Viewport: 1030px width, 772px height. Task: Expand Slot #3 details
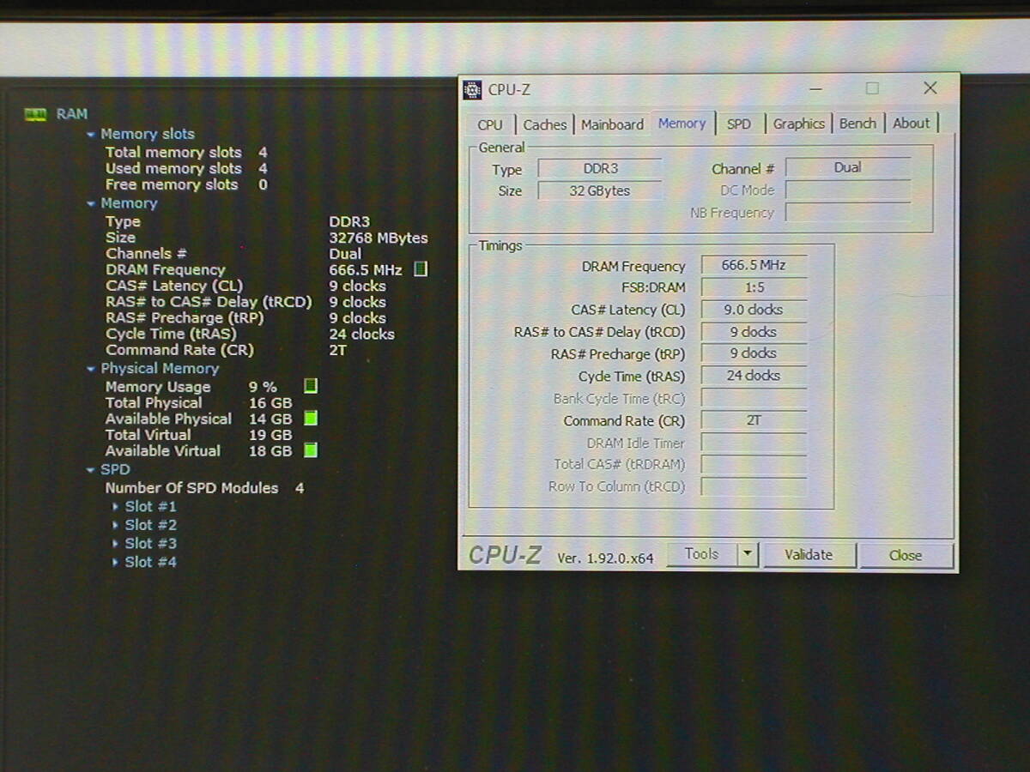116,544
